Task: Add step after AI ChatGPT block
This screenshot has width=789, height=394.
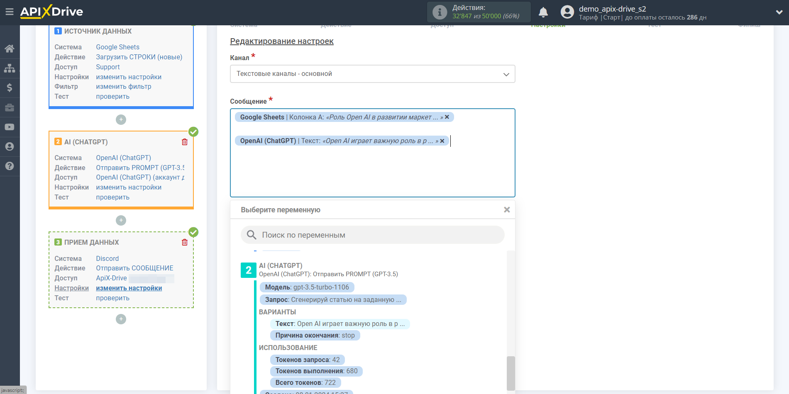Action: click(121, 220)
